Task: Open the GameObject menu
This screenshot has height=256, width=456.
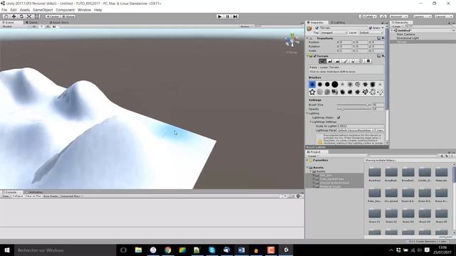Action: [x=43, y=10]
